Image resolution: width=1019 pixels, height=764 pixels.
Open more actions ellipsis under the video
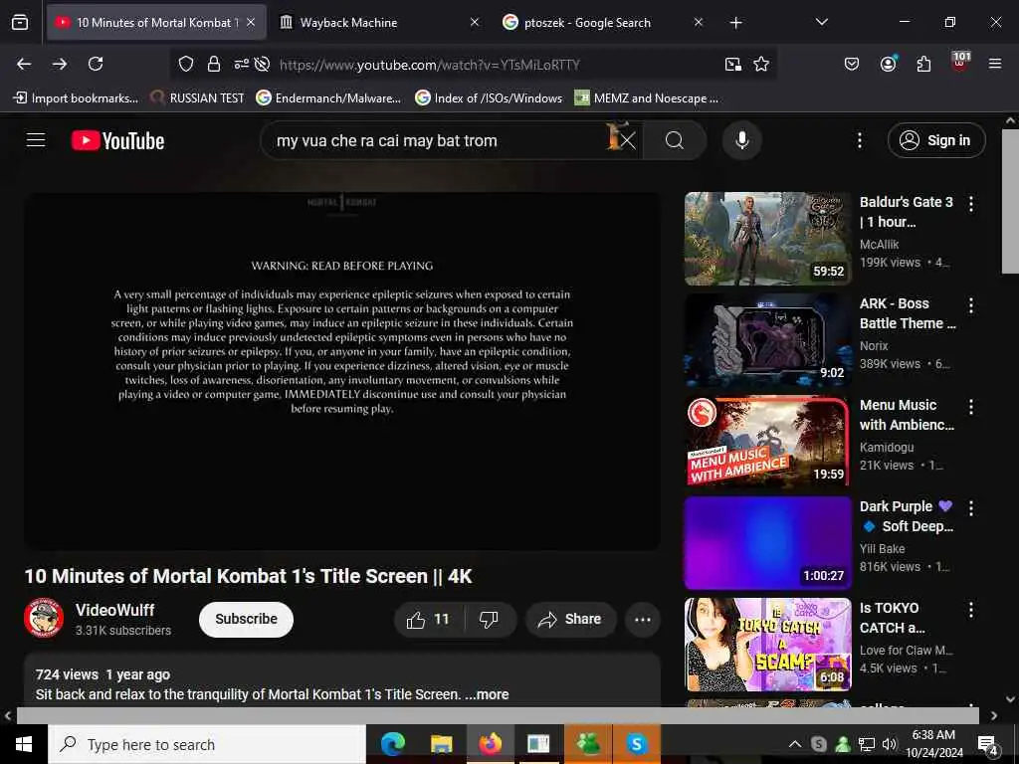pos(642,620)
